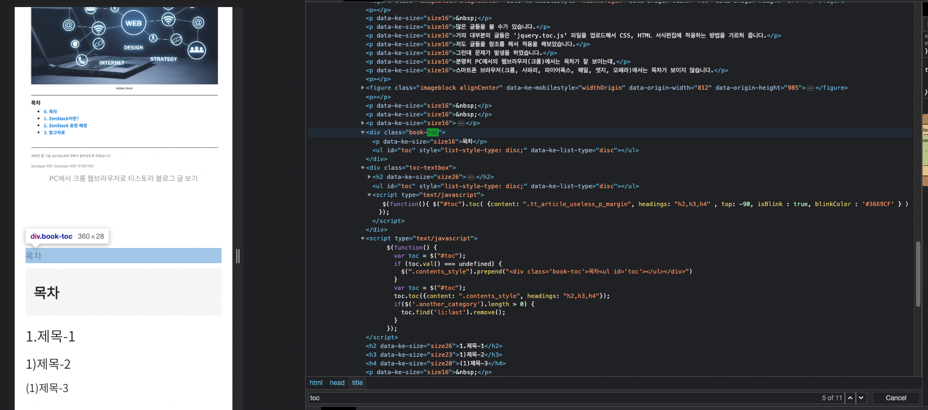Select the ul id=toc line under book-toc
The width and height of the screenshot is (928, 410).
tap(506, 150)
